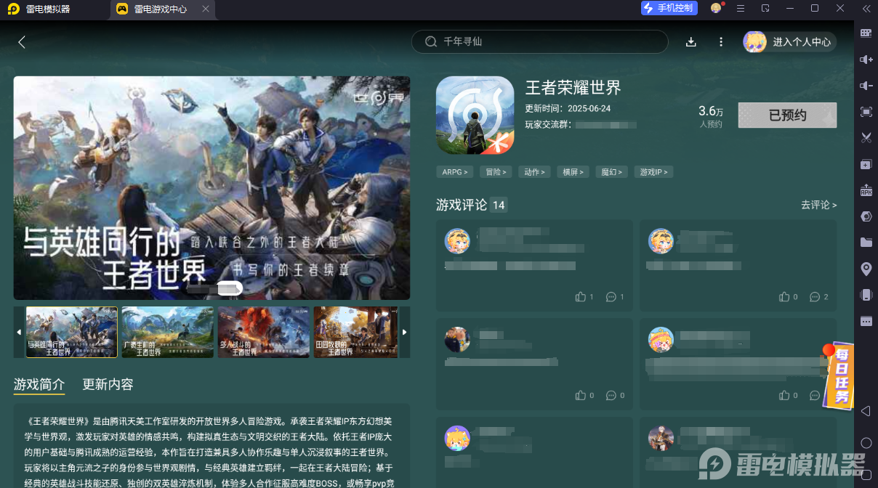Show next thumbnails with right arrow
Viewport: 878px width, 488px height.
[404, 332]
